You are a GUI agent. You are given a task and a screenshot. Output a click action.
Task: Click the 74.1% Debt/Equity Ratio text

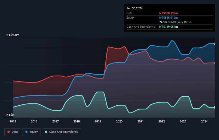[x=175, y=22]
